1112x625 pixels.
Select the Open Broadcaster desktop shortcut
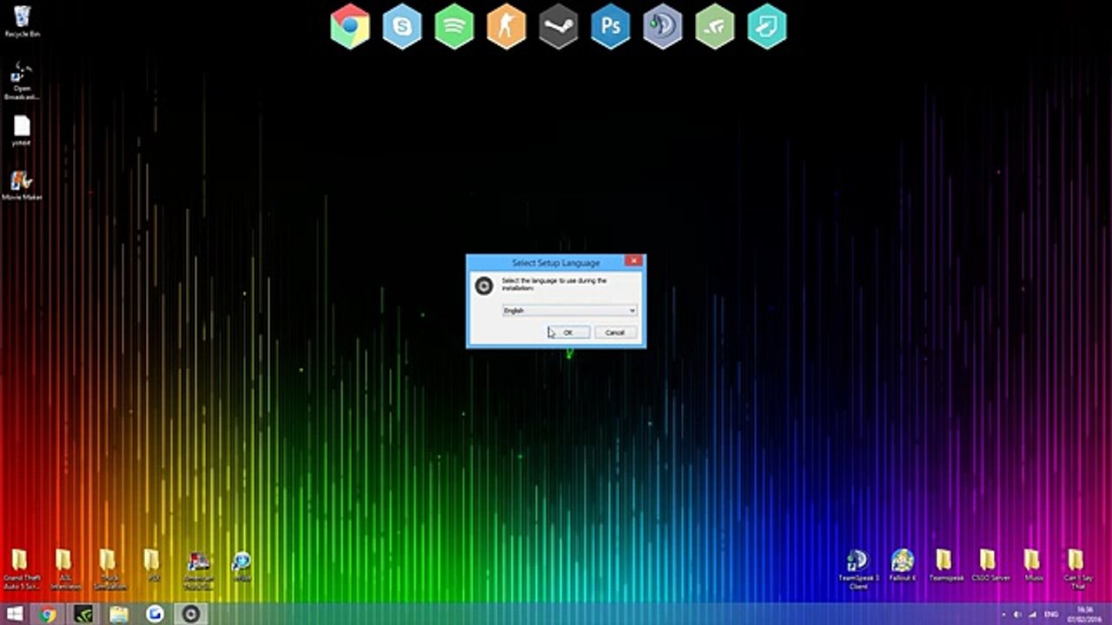pyautogui.click(x=22, y=82)
